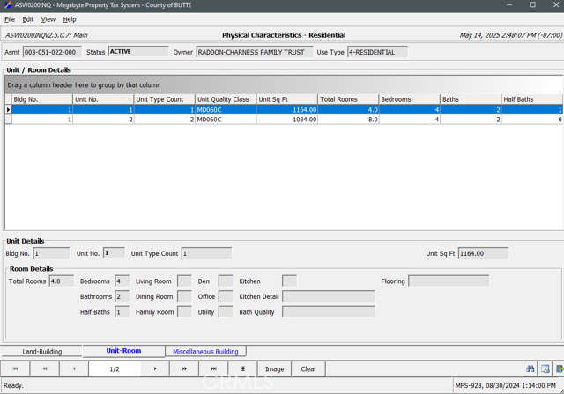The height and width of the screenshot is (394, 564).
Task: Click the Office field
Action: click(226, 296)
